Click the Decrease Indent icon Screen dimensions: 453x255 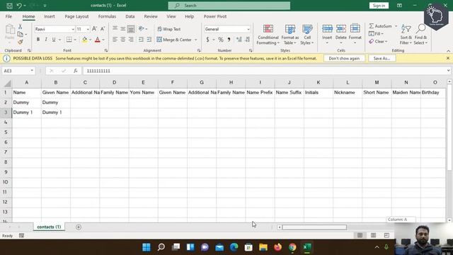(x=141, y=40)
